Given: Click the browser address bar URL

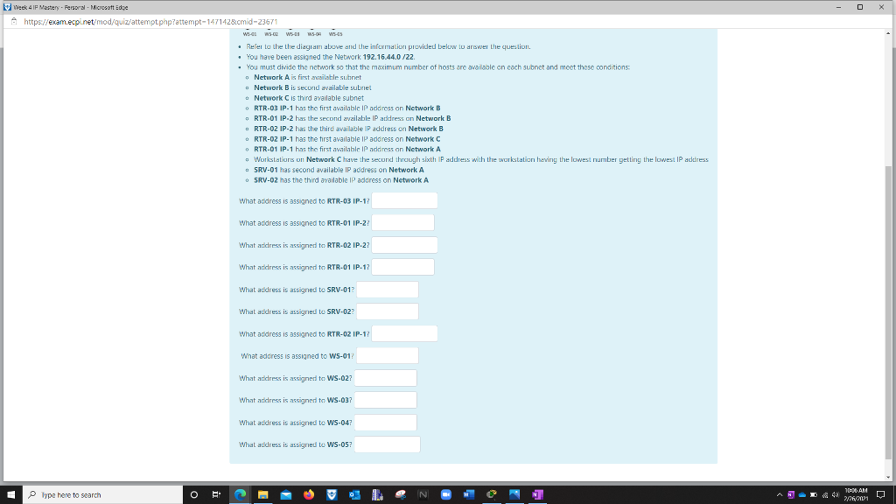Looking at the screenshot, I should [x=150, y=22].
